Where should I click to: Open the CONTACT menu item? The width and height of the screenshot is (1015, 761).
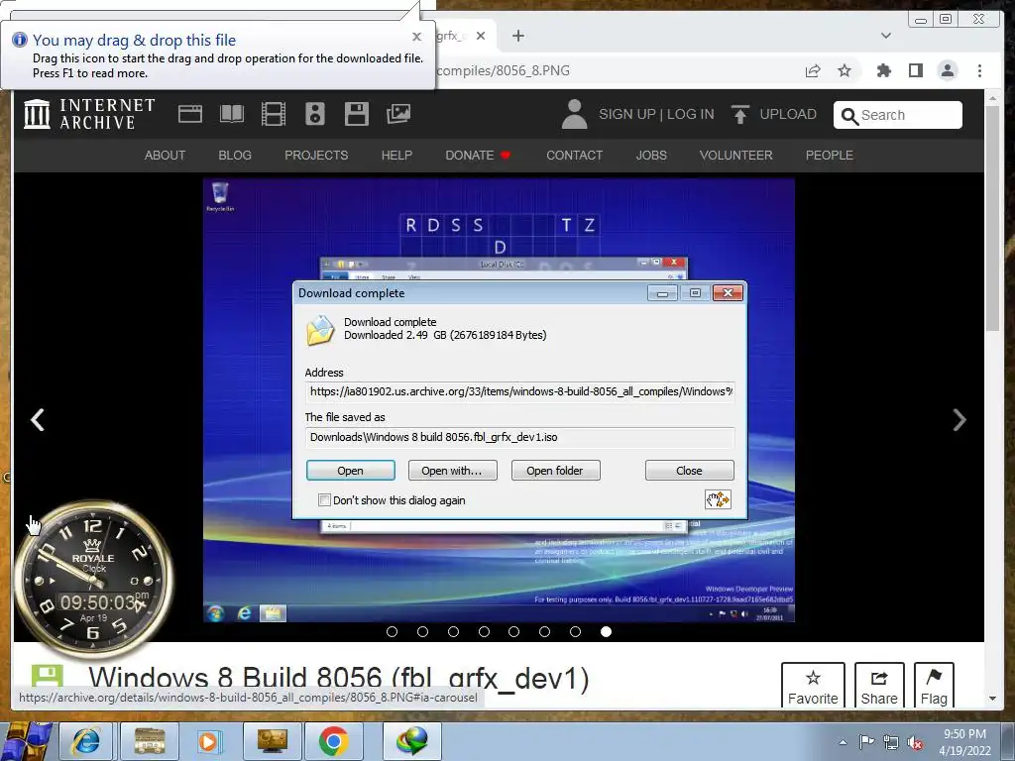point(574,156)
